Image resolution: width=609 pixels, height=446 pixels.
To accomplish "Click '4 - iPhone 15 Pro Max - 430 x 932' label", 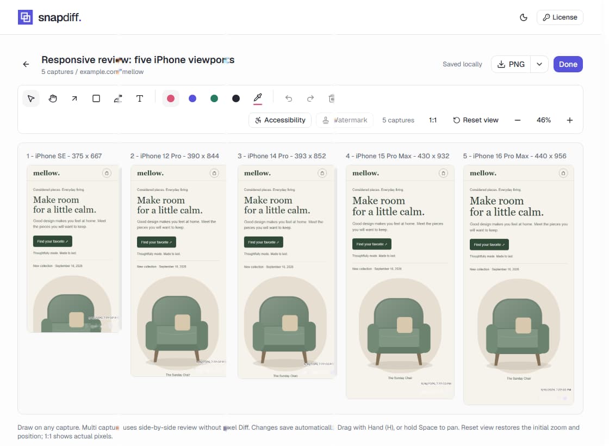I will click(397, 156).
